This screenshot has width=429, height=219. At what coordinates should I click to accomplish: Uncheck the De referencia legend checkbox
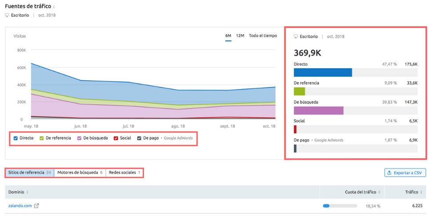[x=42, y=138]
